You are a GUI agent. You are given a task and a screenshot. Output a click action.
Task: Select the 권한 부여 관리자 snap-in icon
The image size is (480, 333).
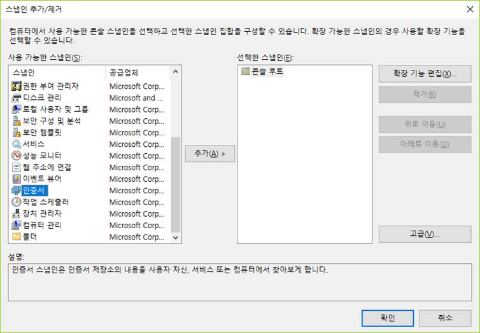click(16, 86)
